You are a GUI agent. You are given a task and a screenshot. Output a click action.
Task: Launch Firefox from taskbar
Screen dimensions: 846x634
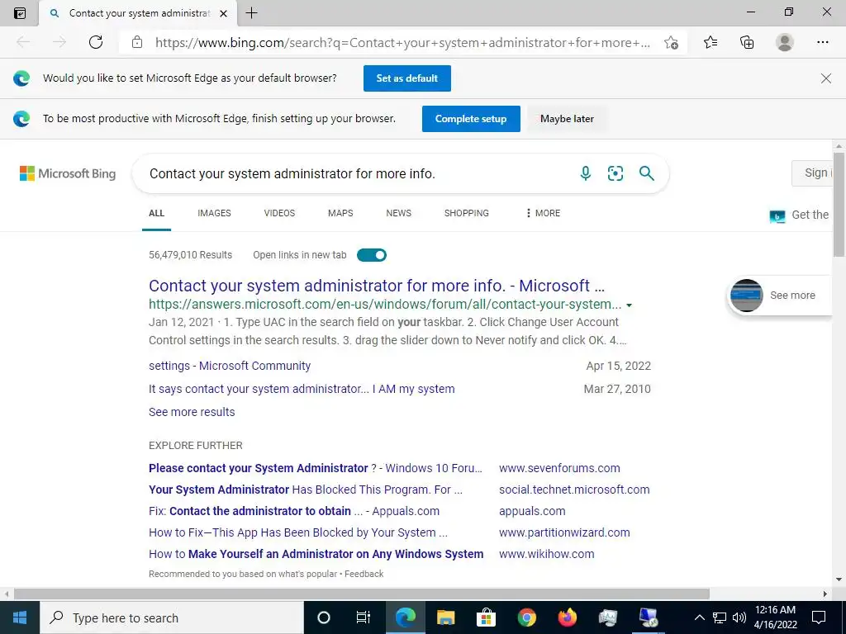567,617
